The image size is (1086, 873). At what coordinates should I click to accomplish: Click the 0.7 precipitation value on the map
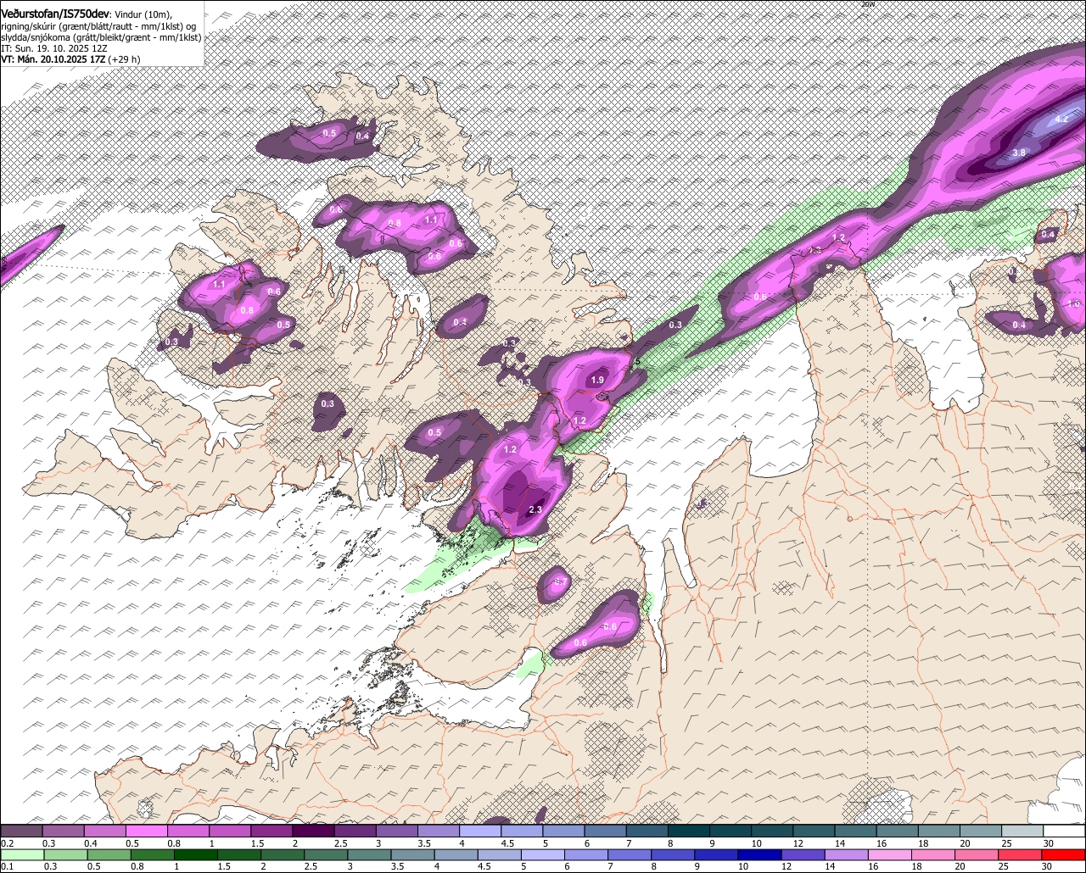pyautogui.click(x=561, y=581)
